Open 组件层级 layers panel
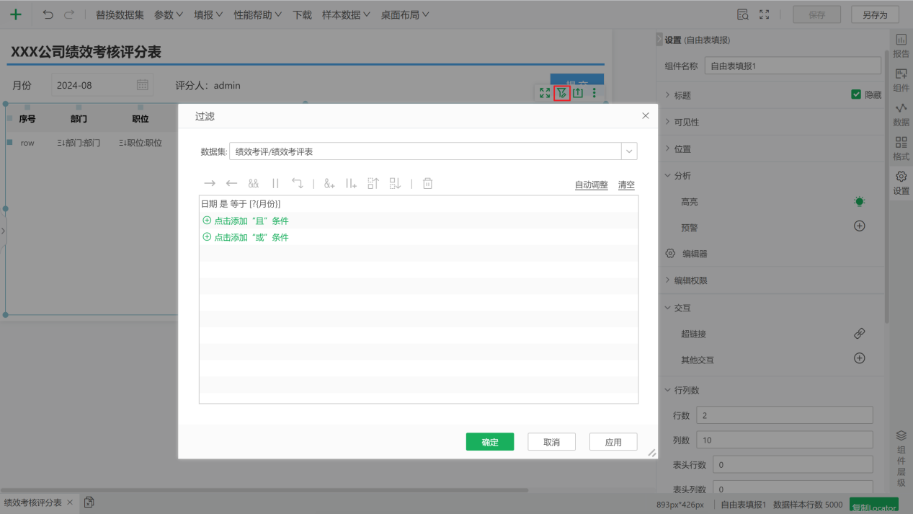This screenshot has width=913, height=514. click(x=901, y=458)
